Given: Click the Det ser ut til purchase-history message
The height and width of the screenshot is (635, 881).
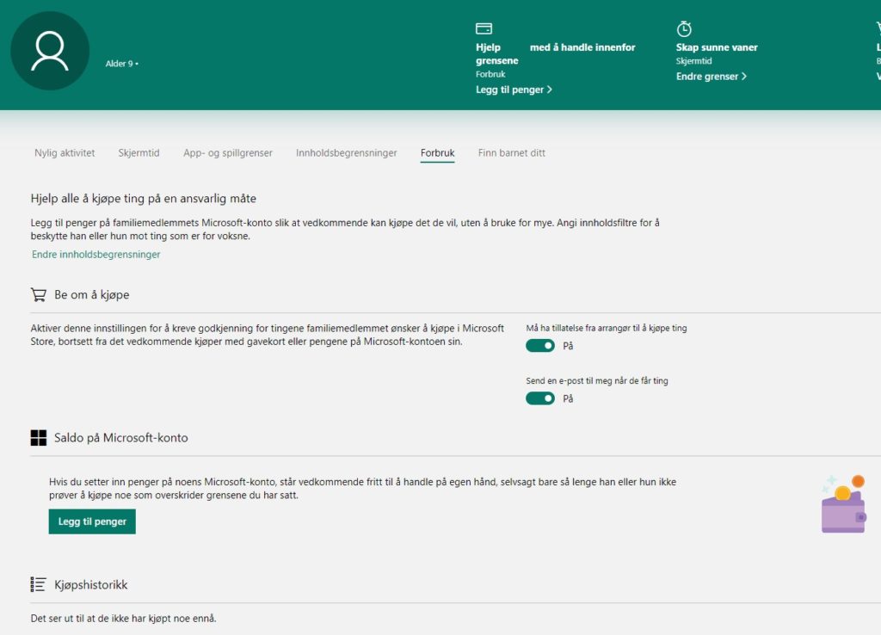Looking at the screenshot, I should [123, 618].
